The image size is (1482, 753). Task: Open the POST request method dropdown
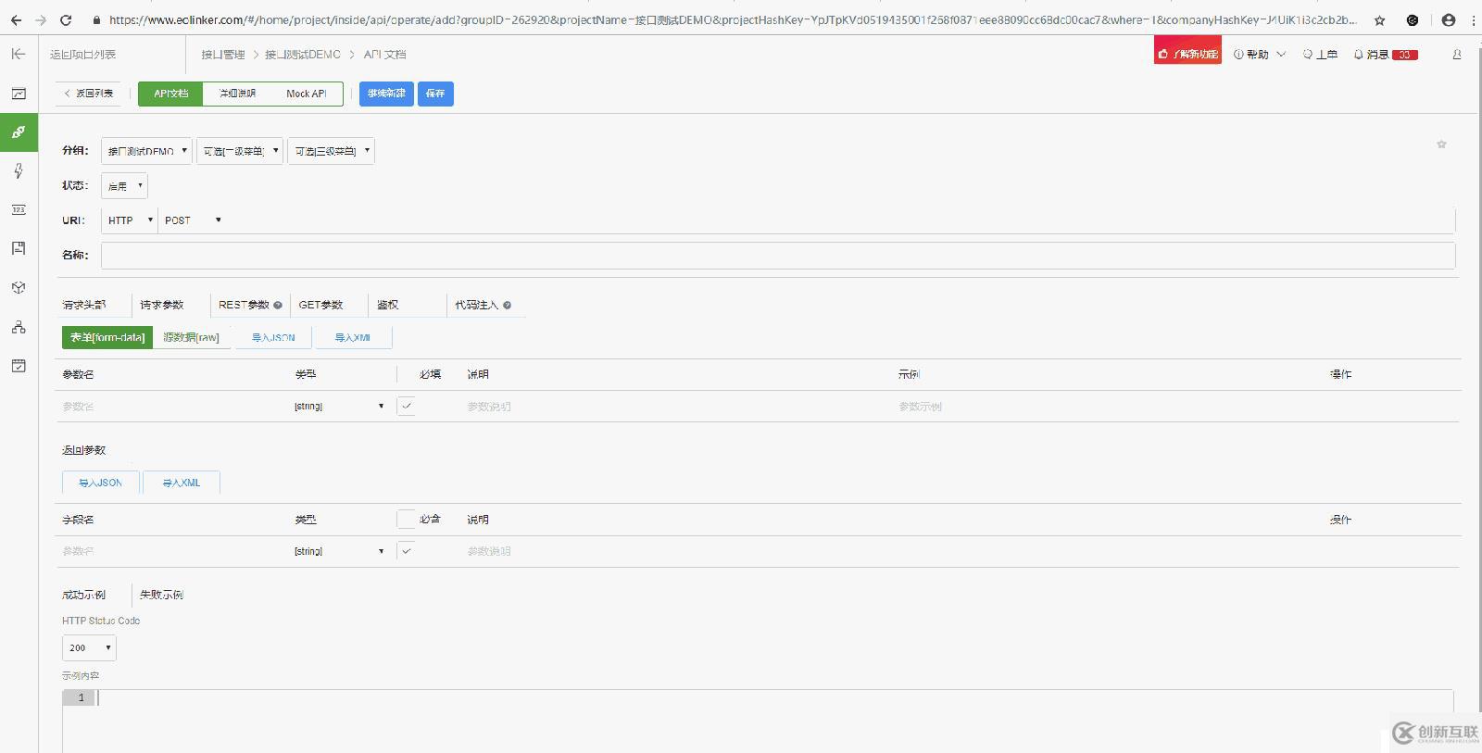pos(193,220)
